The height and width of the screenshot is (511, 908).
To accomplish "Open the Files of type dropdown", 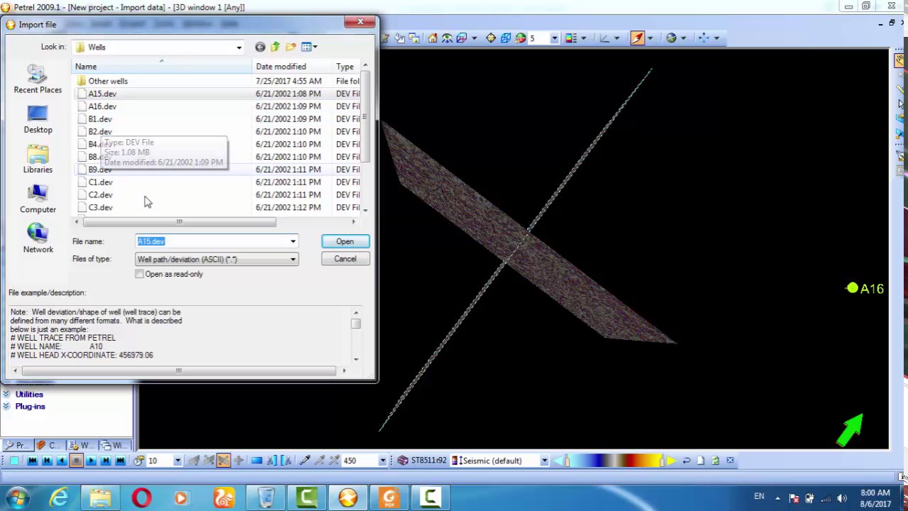I will [x=292, y=259].
